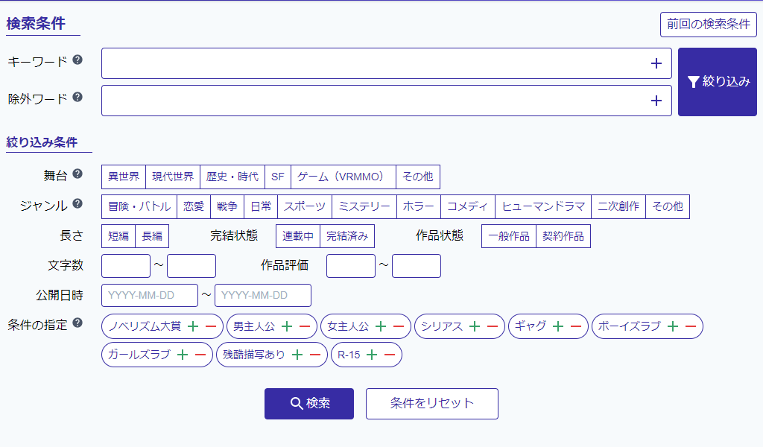Click the plus icon in 除外ワード field
The width and height of the screenshot is (763, 447).
click(656, 101)
